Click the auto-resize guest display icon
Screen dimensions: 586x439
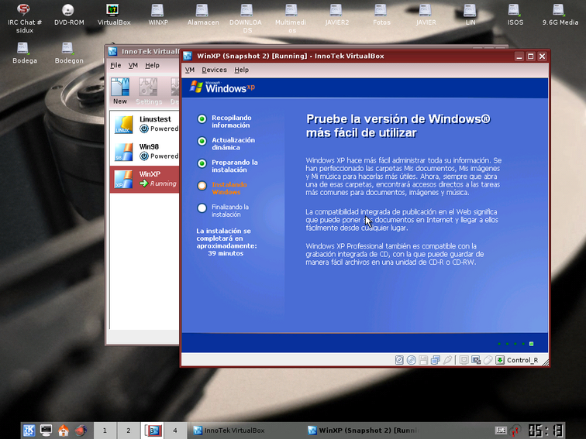(476, 360)
